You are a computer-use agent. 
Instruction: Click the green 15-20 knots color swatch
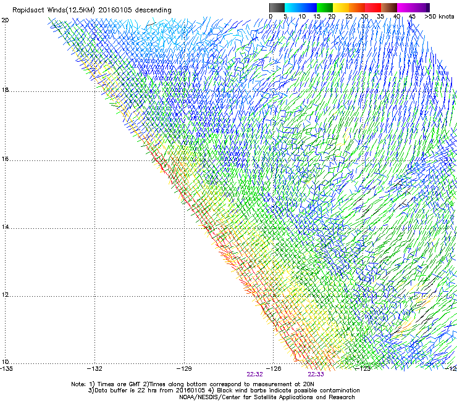tap(324, 7)
